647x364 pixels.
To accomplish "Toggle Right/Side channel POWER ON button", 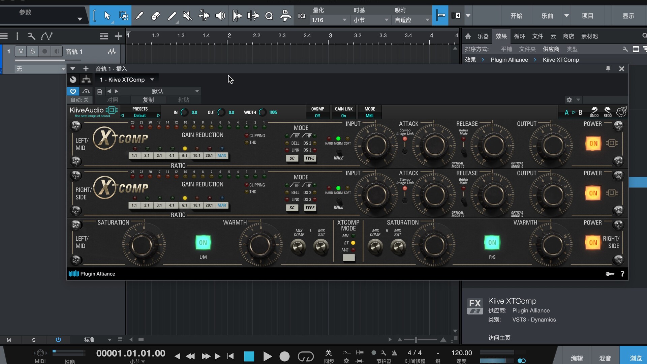I will tap(593, 193).
